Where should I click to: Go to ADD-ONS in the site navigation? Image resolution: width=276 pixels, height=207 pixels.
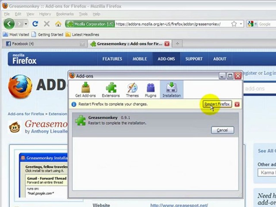166,59
